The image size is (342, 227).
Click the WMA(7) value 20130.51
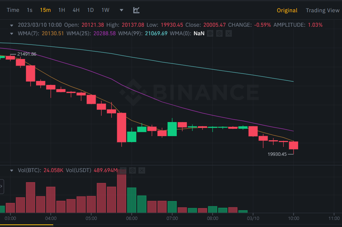[x=53, y=33]
